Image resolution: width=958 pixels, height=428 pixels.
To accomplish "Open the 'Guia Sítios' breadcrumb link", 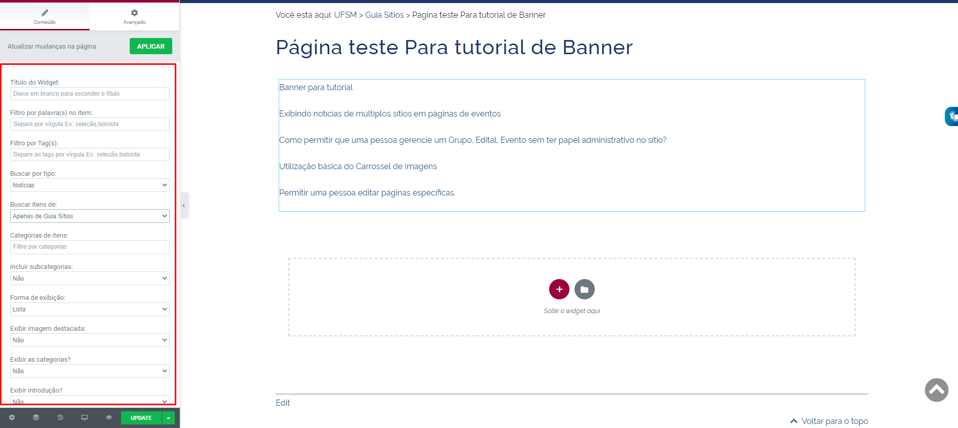I will 384,15.
